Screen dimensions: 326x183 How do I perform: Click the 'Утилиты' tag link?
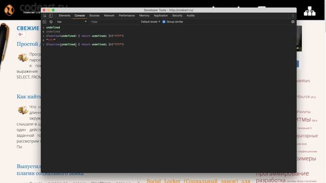[304, 112]
